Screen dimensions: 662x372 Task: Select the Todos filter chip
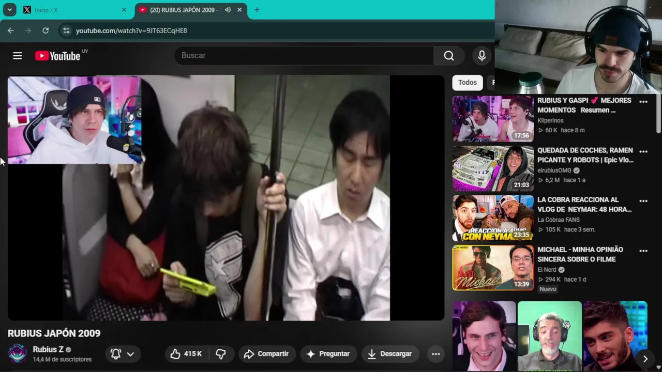tap(468, 83)
